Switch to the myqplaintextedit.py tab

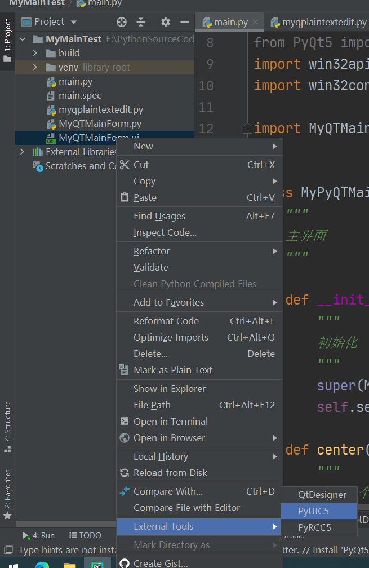(x=318, y=22)
